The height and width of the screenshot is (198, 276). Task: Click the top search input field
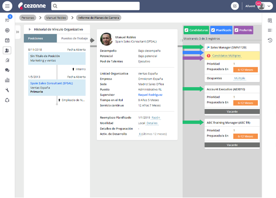pyautogui.click(x=95, y=6)
